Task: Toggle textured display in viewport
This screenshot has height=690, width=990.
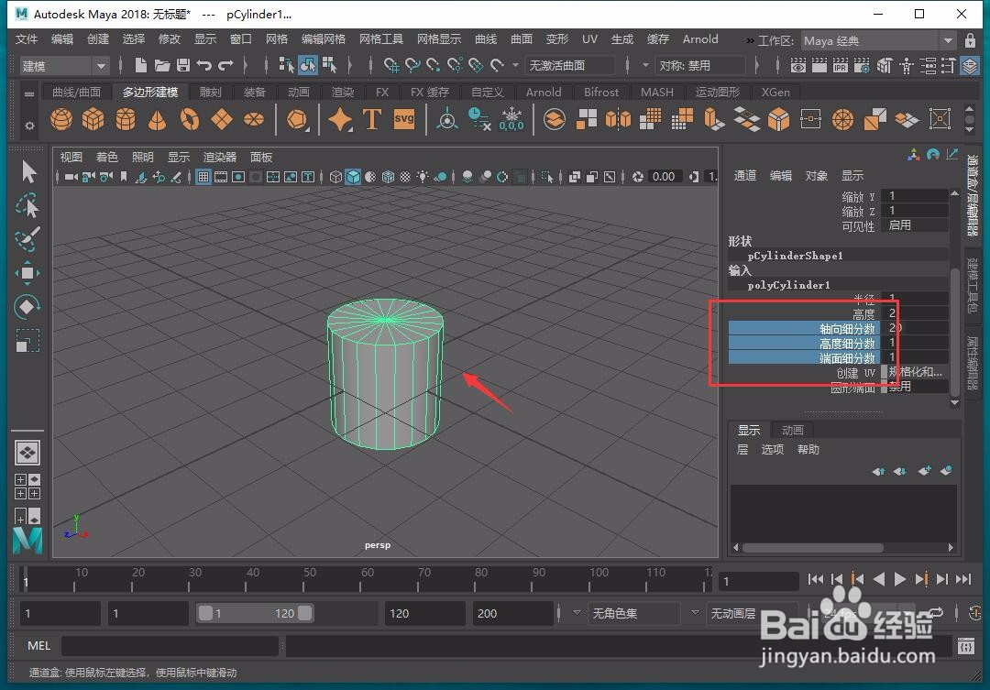Action: point(405,177)
